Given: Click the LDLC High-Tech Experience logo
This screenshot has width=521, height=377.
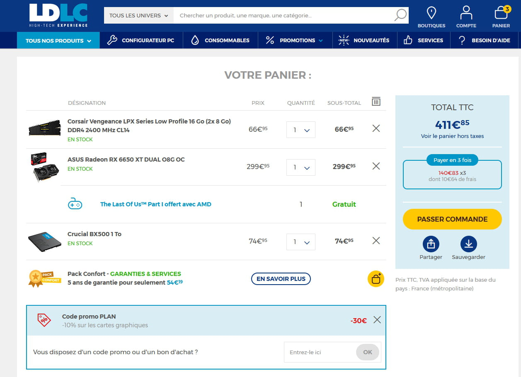Looking at the screenshot, I should pos(58,15).
